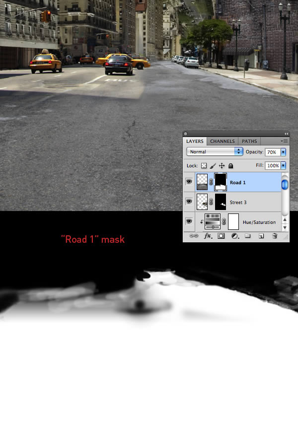The image size is (298, 422).
Task: Lock image pixels brush icon
Action: click(x=213, y=165)
